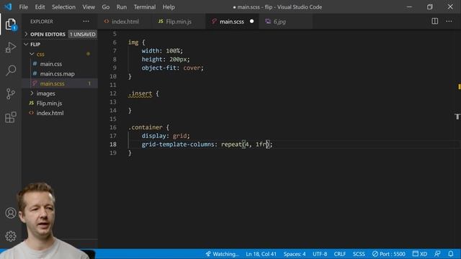Click the object-fit: cover line
This screenshot has width=461, height=259.
click(x=173, y=68)
